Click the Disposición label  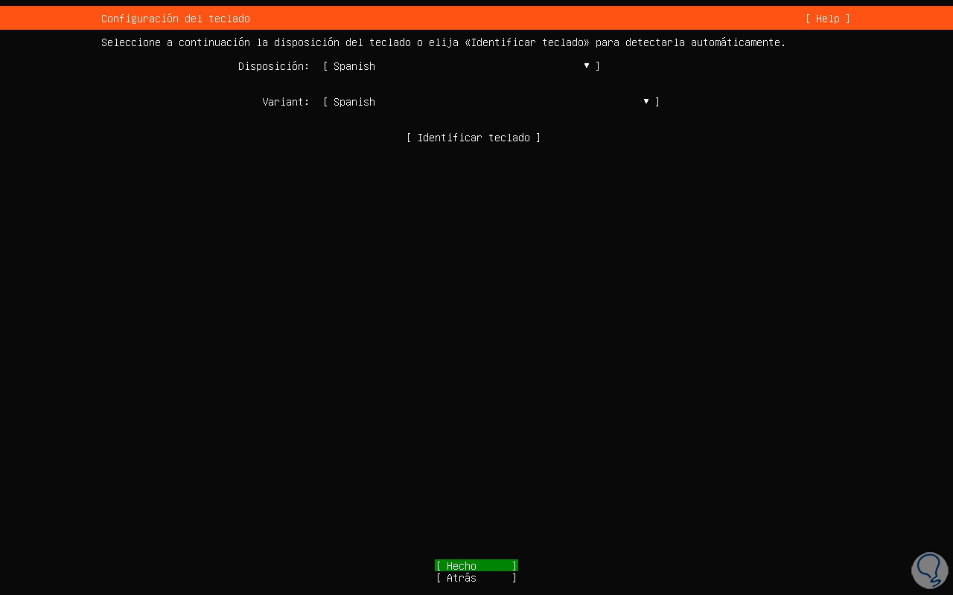pyautogui.click(x=273, y=66)
